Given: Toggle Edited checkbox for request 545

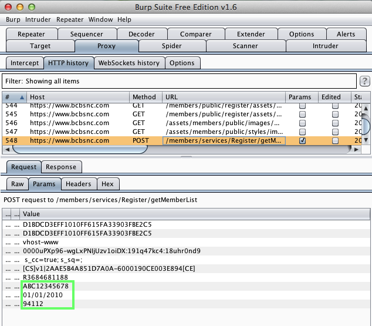Looking at the screenshot, I should click(x=335, y=115).
